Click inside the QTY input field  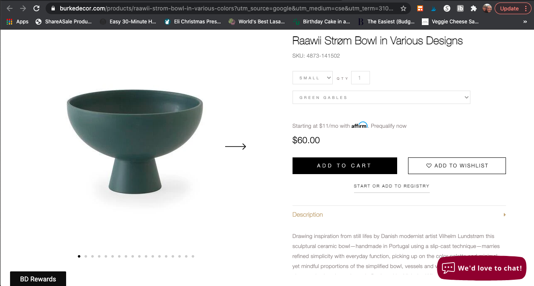coord(360,77)
